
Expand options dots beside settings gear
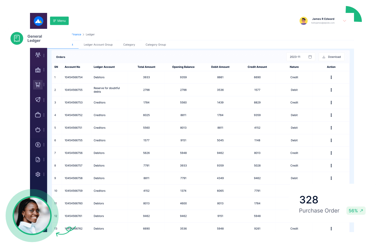pos(44,174)
